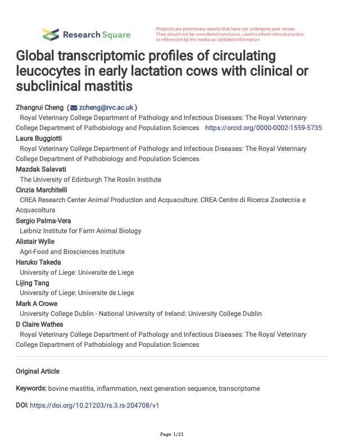Open the zcheng@rvc.ac.uk email link
Viewport: 344px width, 446px height.
pos(106,108)
